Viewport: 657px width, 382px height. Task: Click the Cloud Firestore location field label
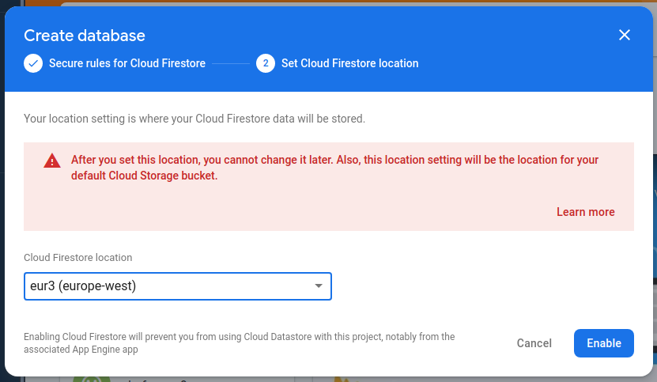pos(78,258)
